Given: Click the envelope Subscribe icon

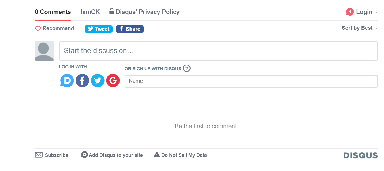Looking at the screenshot, I should click(x=39, y=155).
